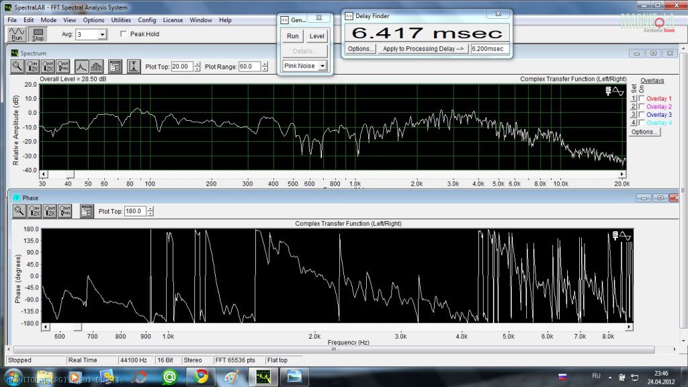This screenshot has width=688, height=387.
Task: Open Spectrum plot properties icon
Action: pyautogui.click(x=115, y=67)
